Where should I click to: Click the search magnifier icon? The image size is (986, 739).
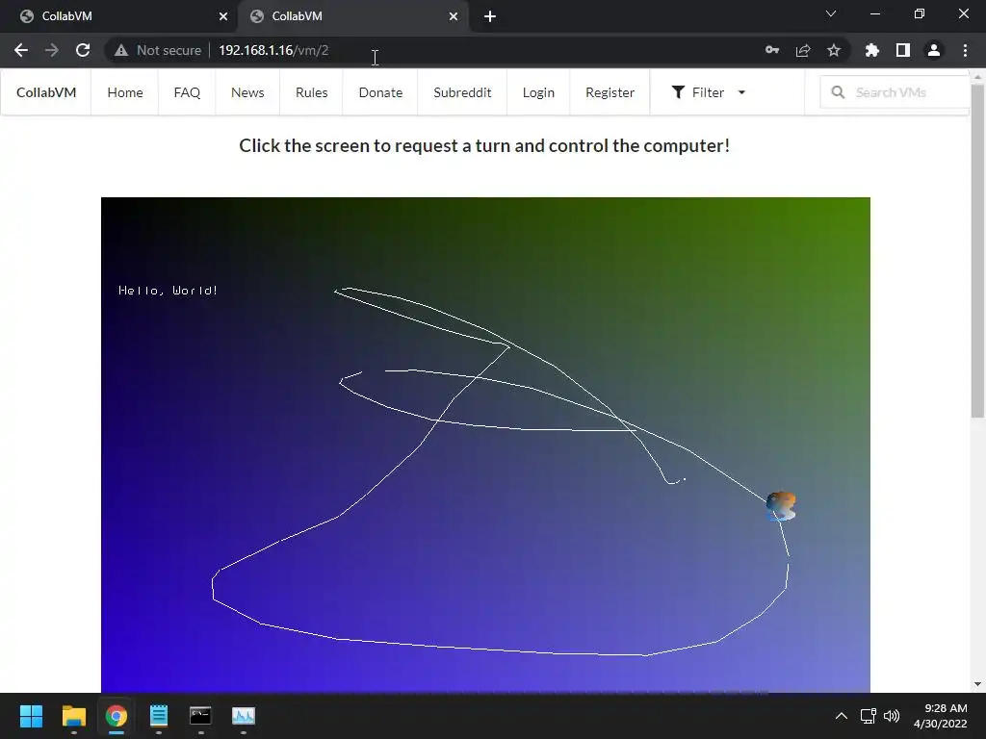(x=838, y=92)
